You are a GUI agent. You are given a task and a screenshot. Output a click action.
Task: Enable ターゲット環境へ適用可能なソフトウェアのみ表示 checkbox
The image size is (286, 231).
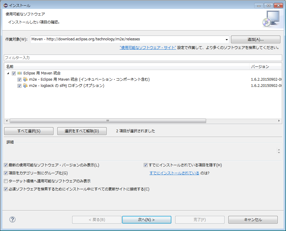click(6, 181)
